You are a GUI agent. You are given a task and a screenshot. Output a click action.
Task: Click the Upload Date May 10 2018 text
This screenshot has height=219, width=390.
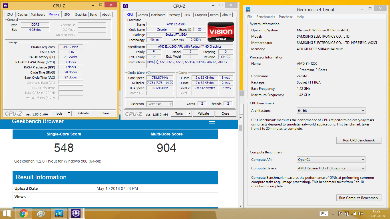coord(117,188)
